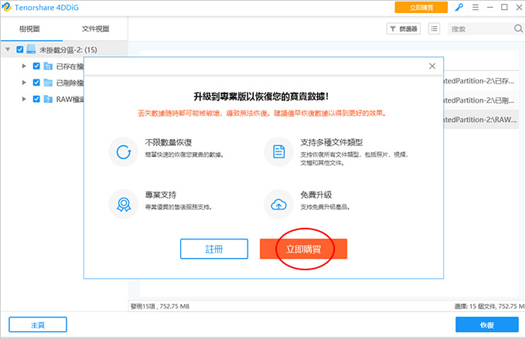Uncheck the 已存在檔 folder checkbox
Image resolution: width=526 pixels, height=339 pixels.
(x=36, y=66)
